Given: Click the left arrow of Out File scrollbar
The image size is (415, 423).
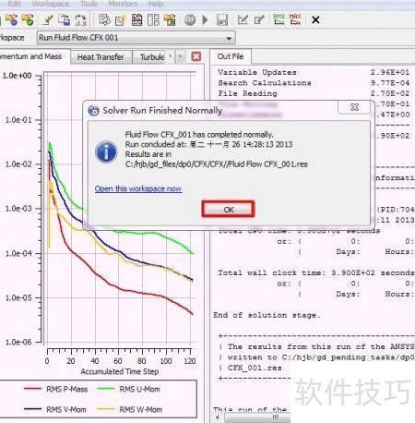Looking at the screenshot, I should [x=218, y=417].
